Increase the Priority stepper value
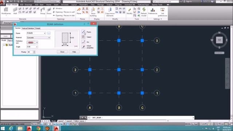This screenshot has height=131, width=233. pos(34,51)
